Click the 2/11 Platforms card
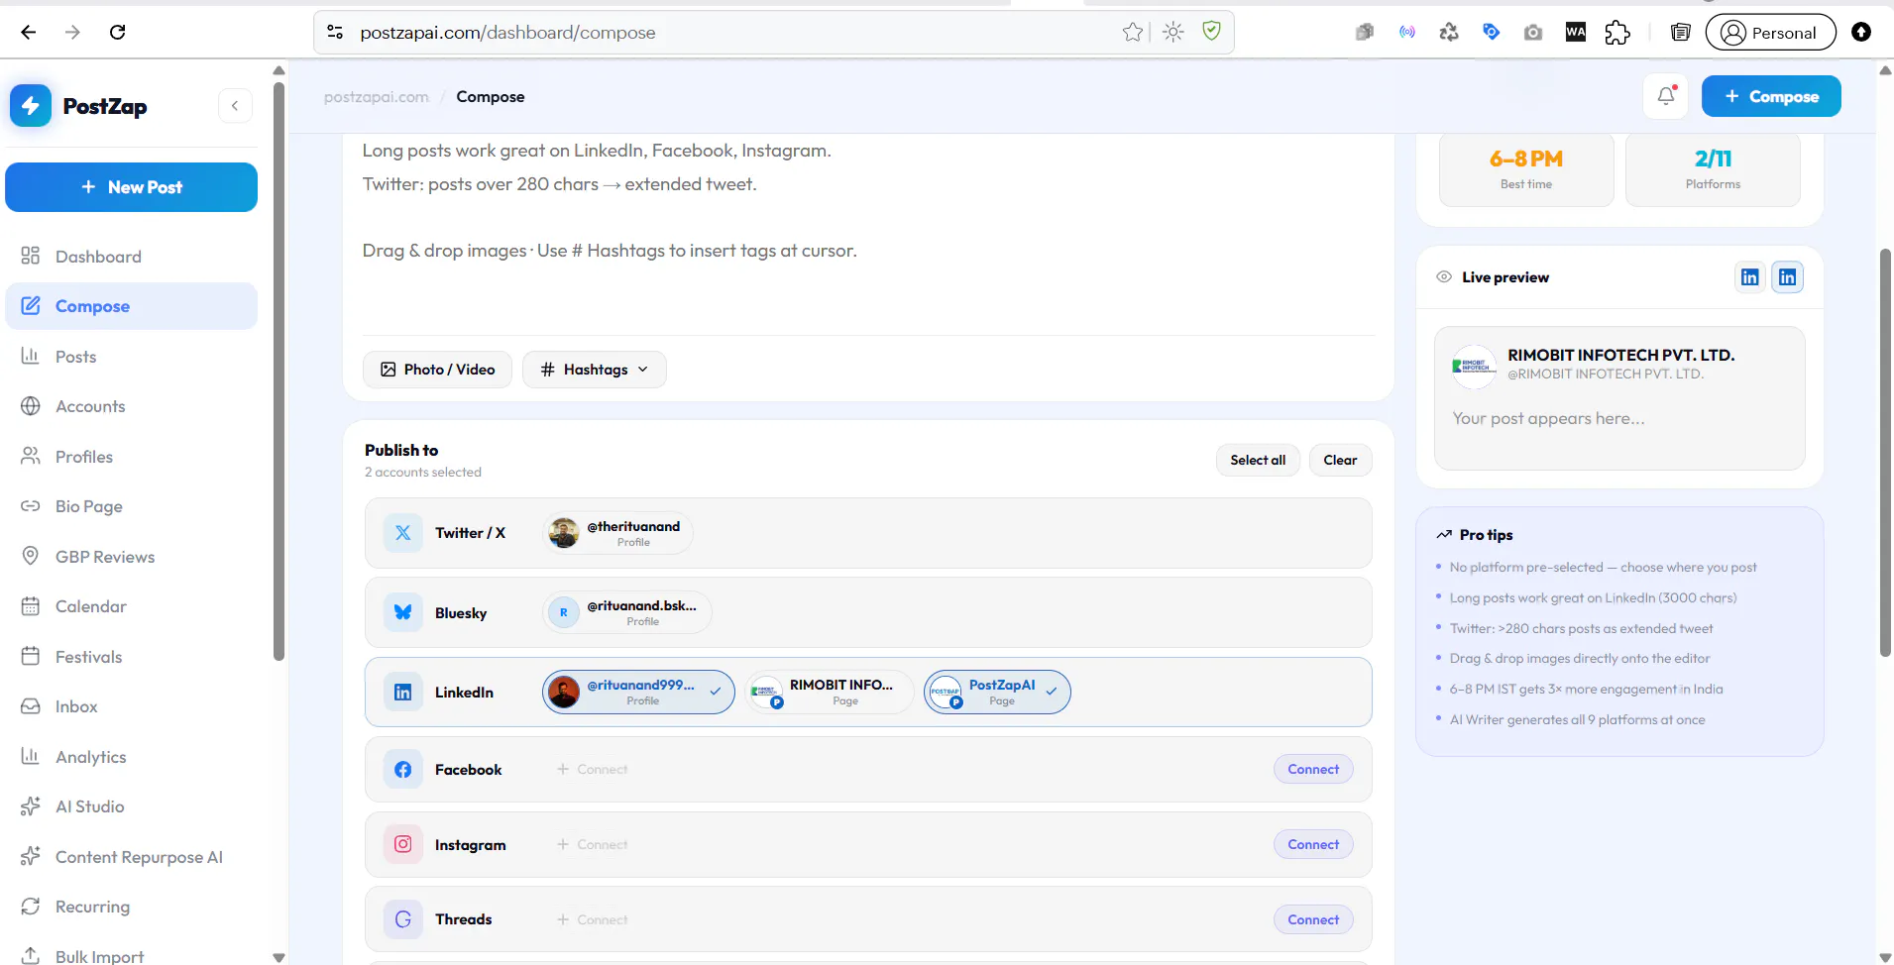1894x965 pixels. [1713, 169]
